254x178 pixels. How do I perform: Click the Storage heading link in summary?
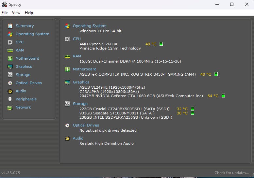tap(80, 104)
